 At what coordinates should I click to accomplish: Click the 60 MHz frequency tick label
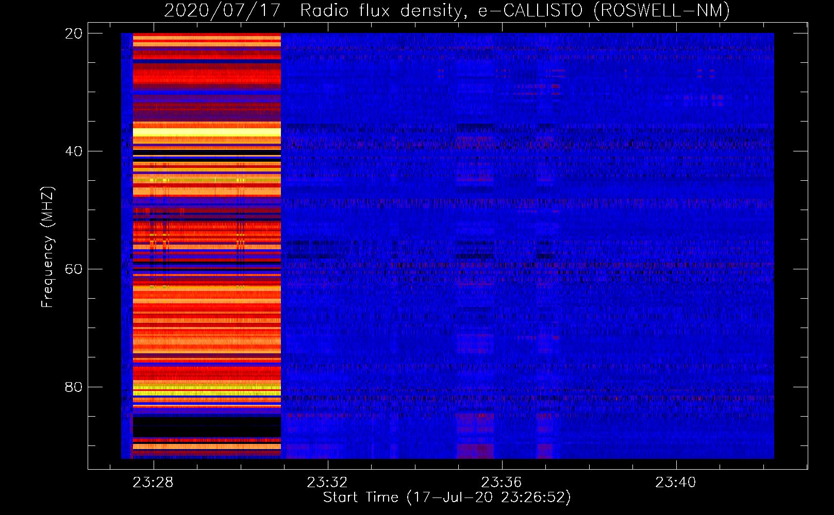[74, 269]
